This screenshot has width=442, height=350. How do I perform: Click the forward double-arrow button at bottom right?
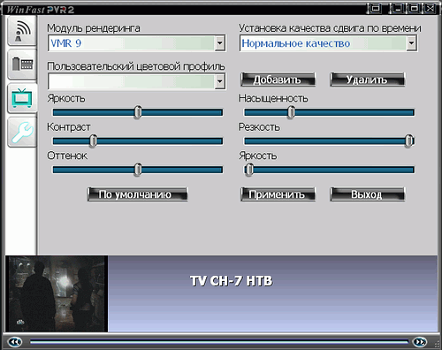click(420, 342)
